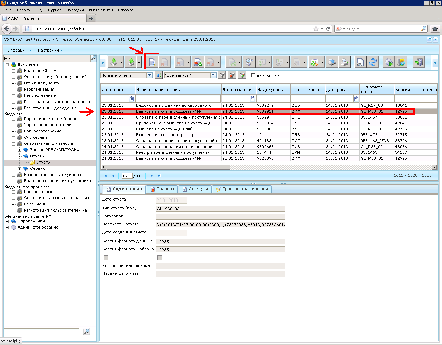Click the exit door icon in toolbar
This screenshot has height=345, width=442.
click(419, 63)
